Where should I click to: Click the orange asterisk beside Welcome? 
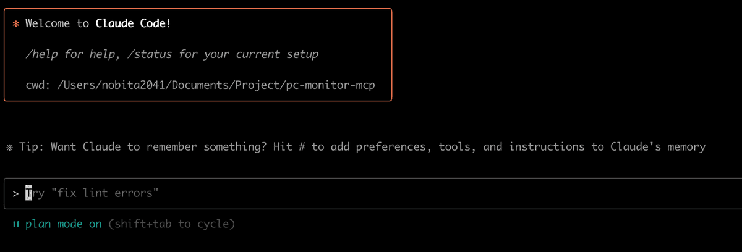click(x=15, y=24)
